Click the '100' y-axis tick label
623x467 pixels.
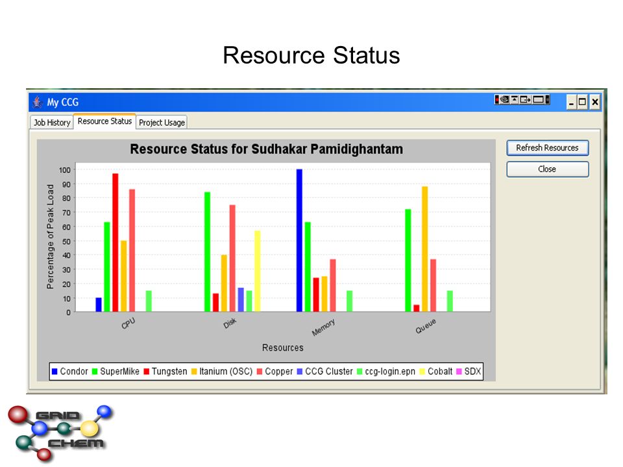(x=65, y=170)
